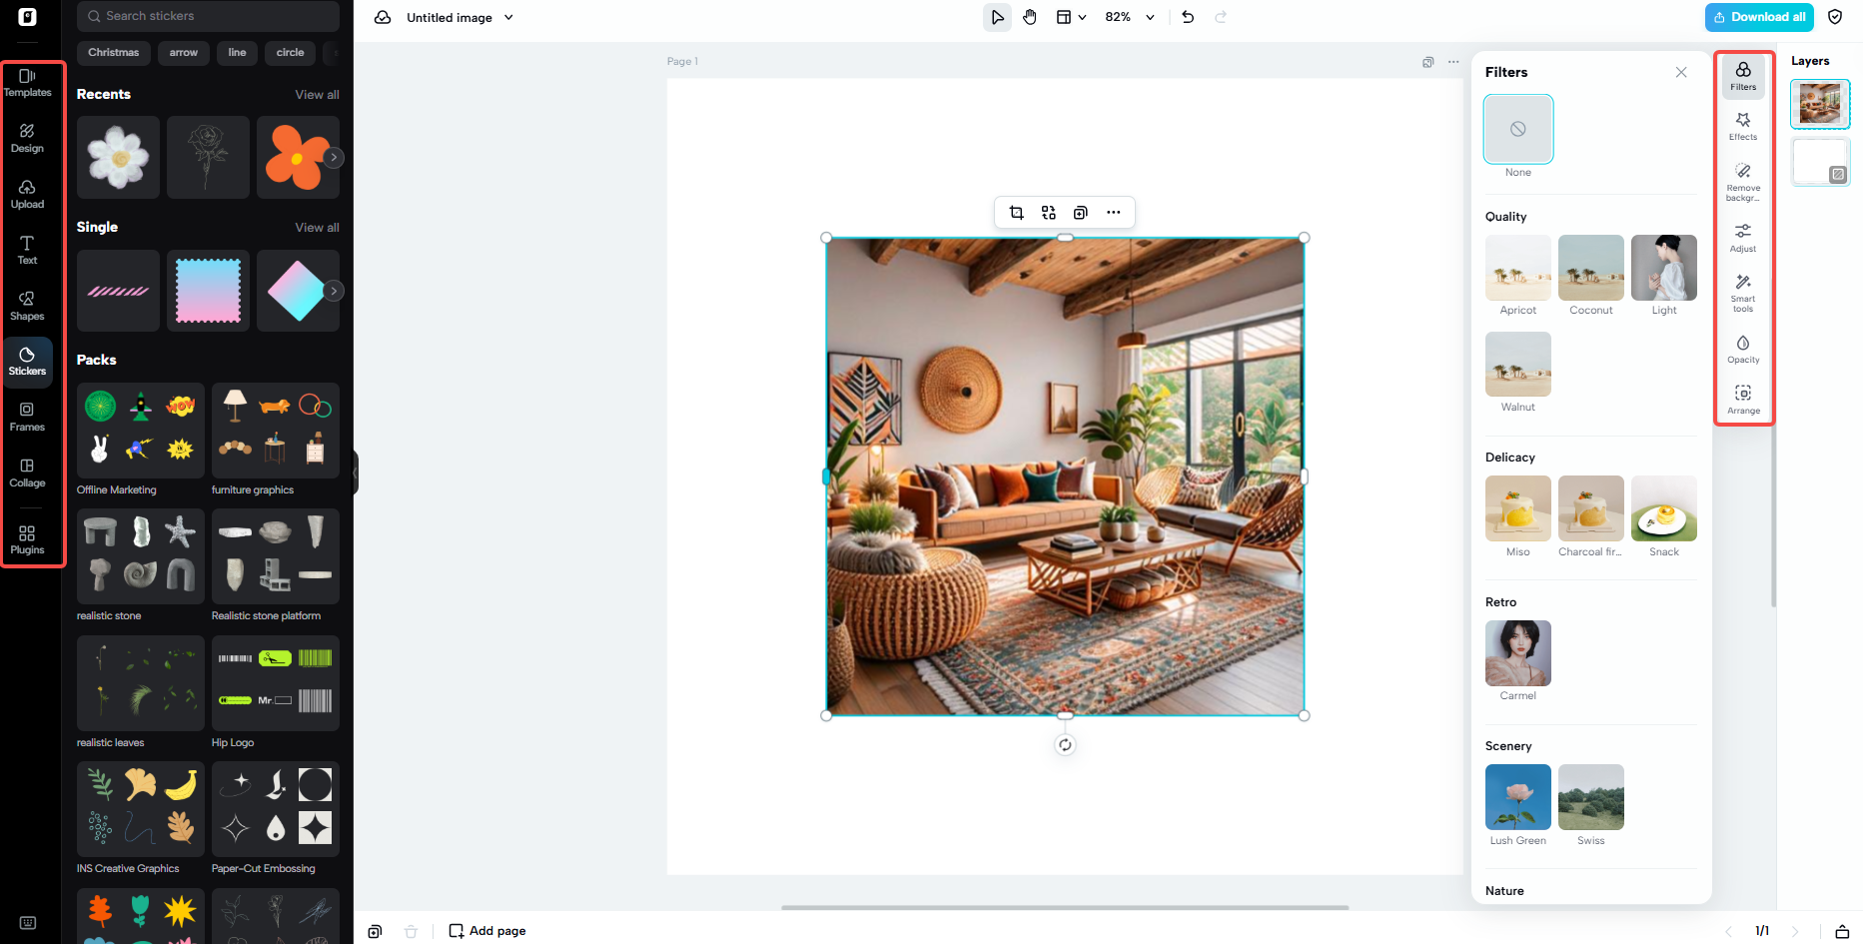Select the line tag
1863x944 pixels.
pyautogui.click(x=237, y=52)
